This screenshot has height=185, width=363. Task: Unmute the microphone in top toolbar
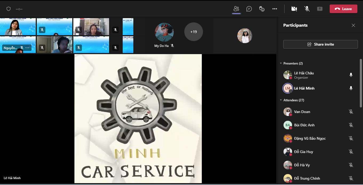click(307, 9)
